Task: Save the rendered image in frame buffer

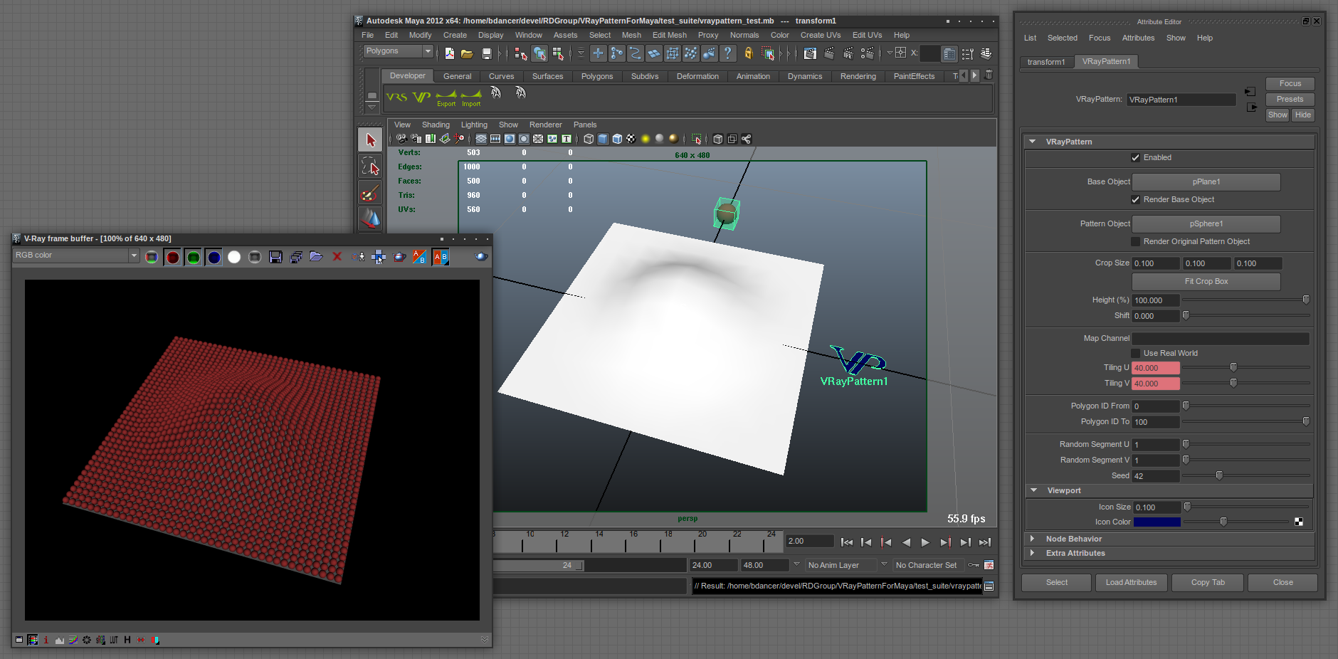Action: pyautogui.click(x=275, y=257)
